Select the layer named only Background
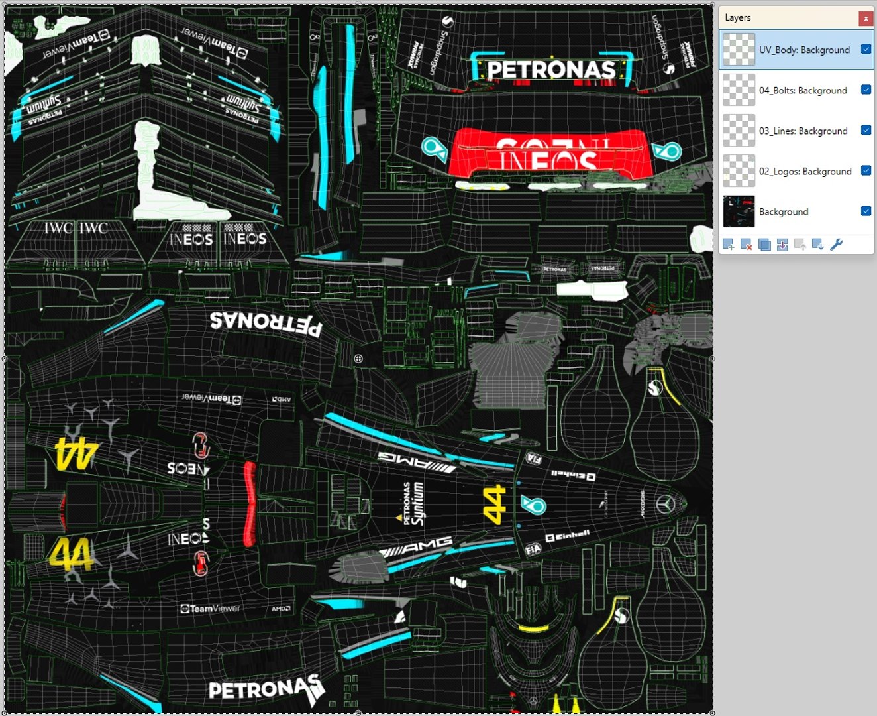 pyautogui.click(x=784, y=211)
